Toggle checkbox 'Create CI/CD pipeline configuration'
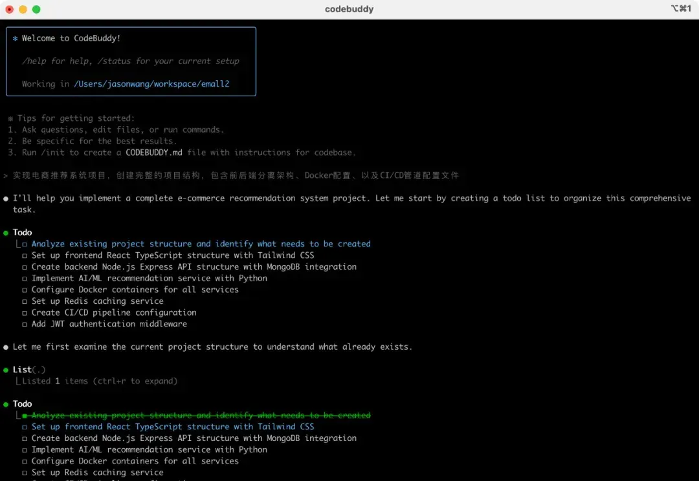The image size is (699, 481). pyautogui.click(x=25, y=313)
